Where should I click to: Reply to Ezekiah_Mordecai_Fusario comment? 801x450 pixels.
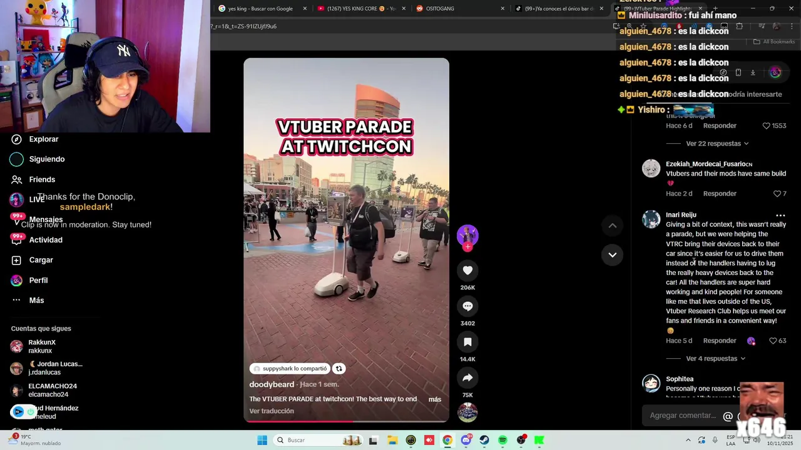[720, 194]
